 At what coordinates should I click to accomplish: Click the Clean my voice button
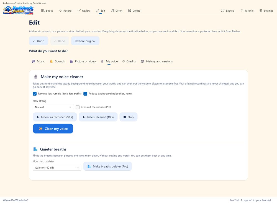[53, 129]
